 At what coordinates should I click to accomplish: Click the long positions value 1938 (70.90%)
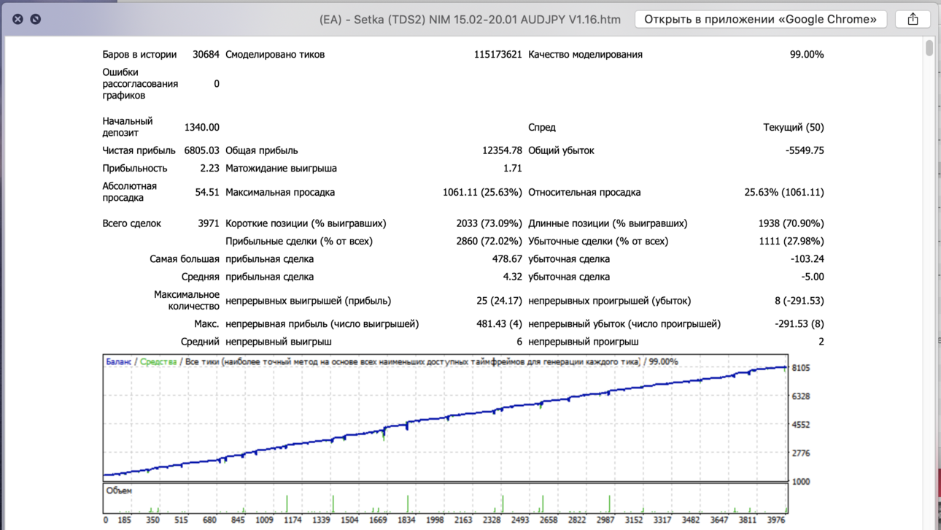point(791,223)
